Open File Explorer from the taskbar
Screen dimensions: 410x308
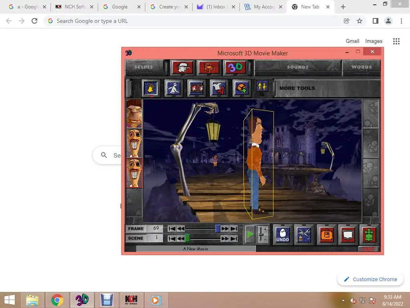point(32,300)
